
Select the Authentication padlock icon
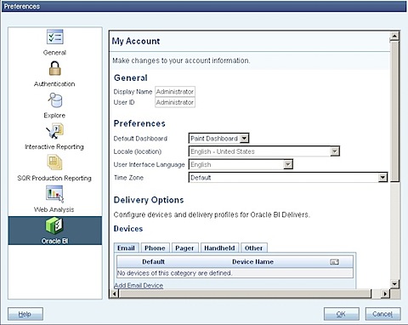pyautogui.click(x=54, y=68)
